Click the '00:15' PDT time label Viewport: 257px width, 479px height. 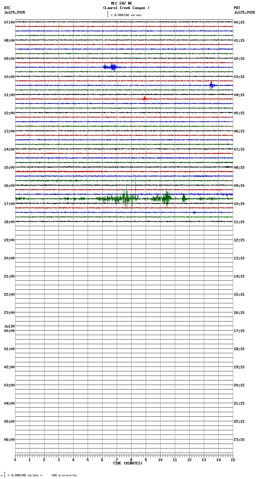[239, 22]
